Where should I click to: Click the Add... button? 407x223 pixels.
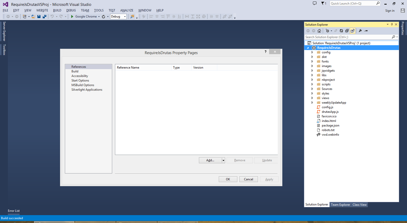(210, 160)
